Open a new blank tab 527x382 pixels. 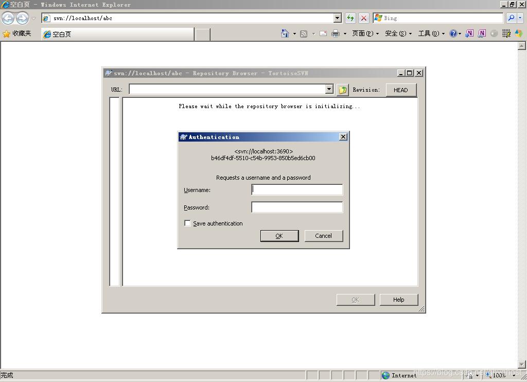point(203,34)
